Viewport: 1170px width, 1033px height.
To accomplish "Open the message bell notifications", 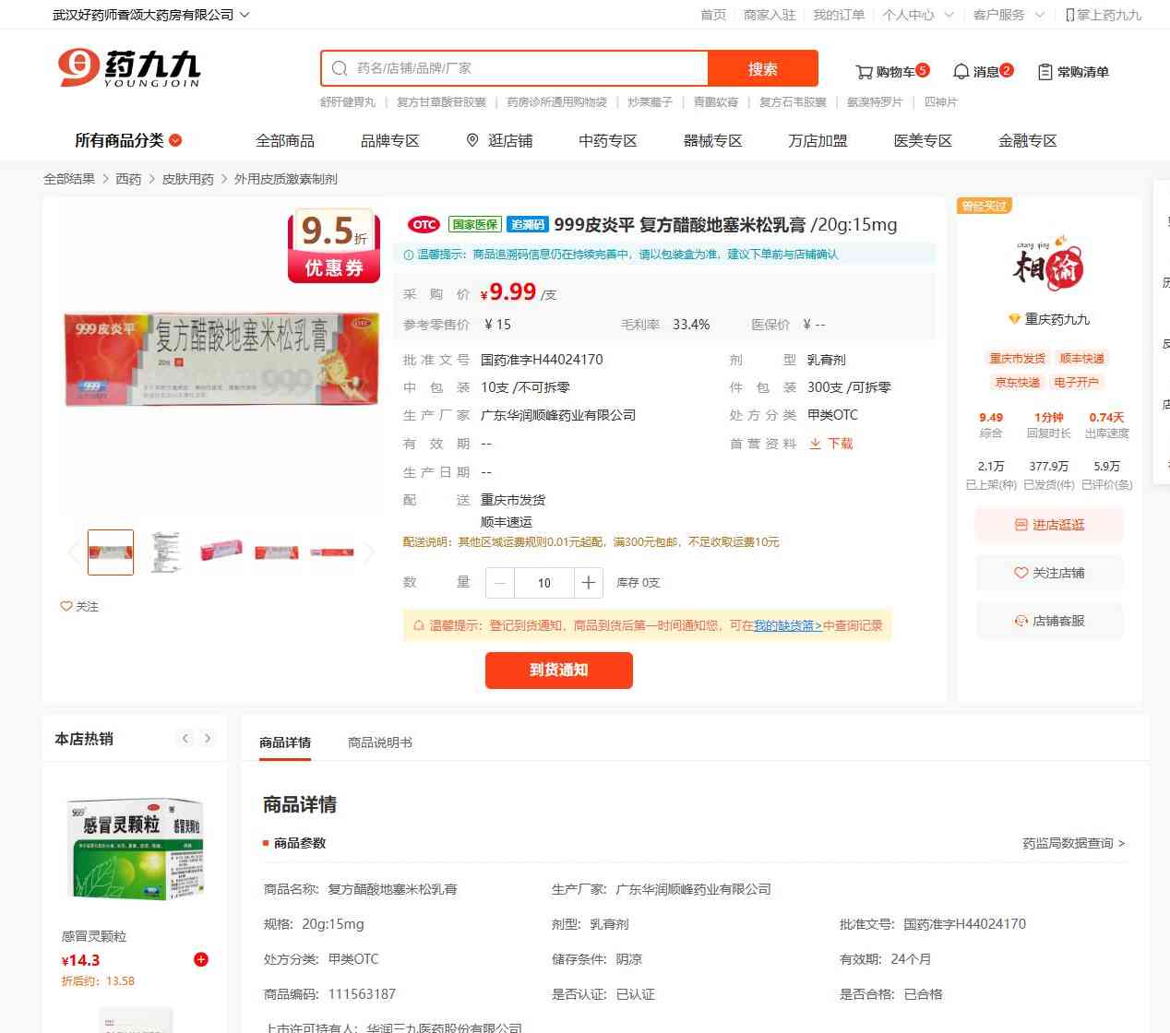I will pyautogui.click(x=961, y=72).
